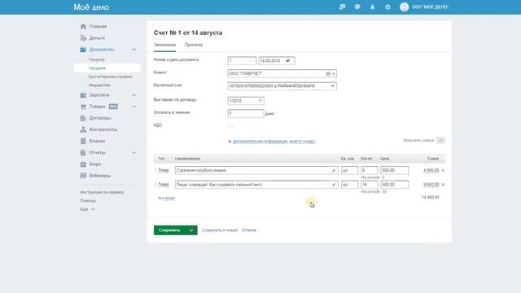
Task: Toggle the НДС checkbox
Action: [230, 125]
